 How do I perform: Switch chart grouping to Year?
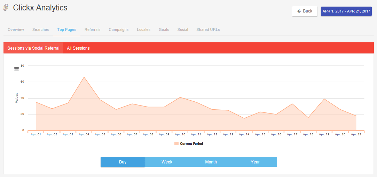(x=255, y=162)
